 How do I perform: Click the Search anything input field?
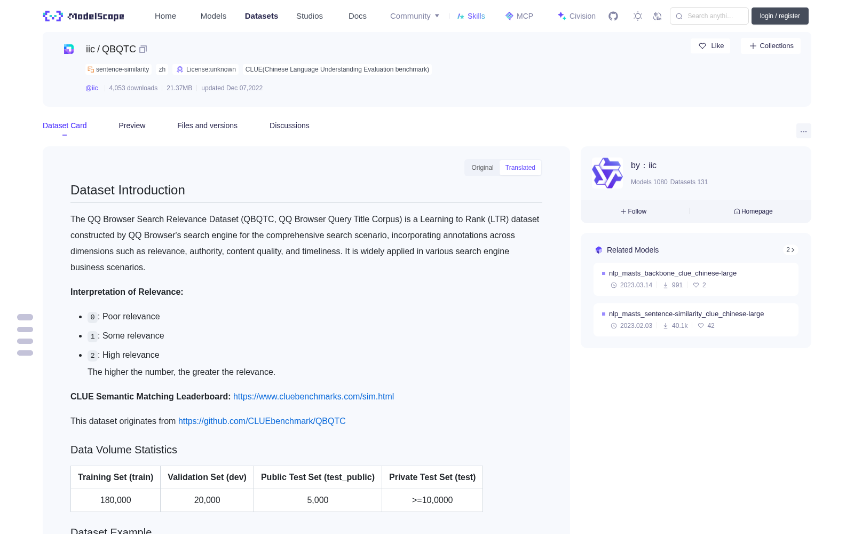coord(709,16)
